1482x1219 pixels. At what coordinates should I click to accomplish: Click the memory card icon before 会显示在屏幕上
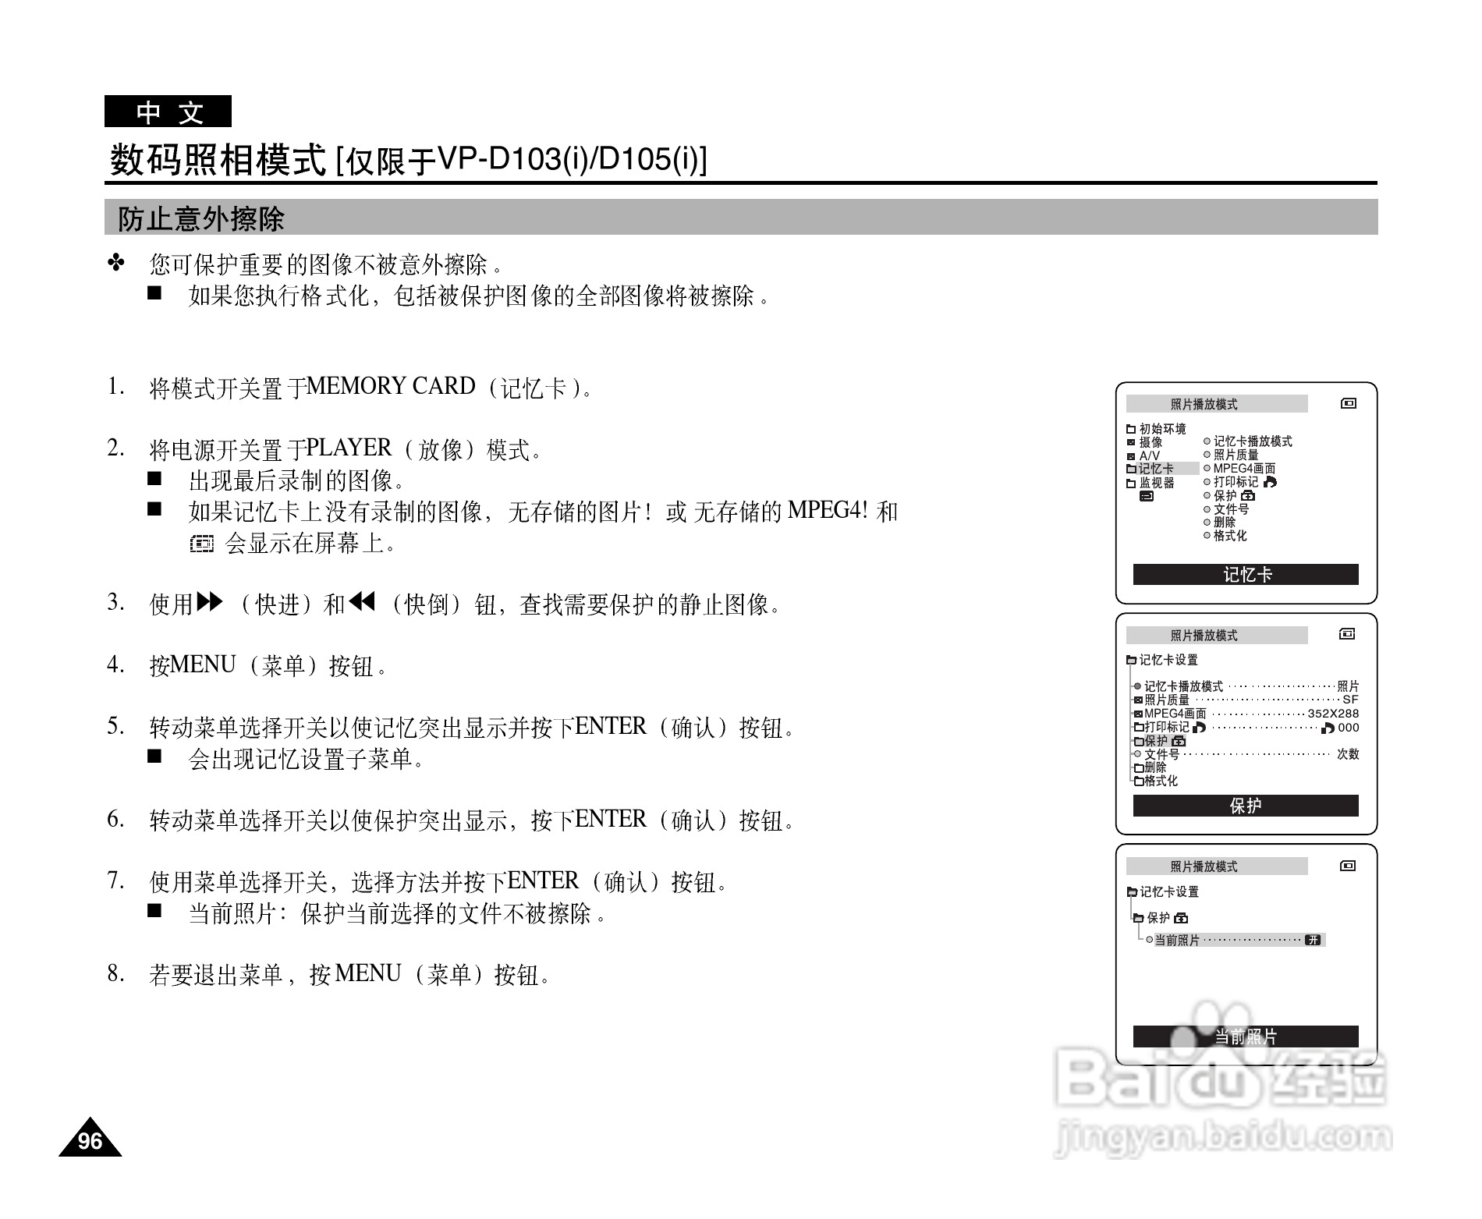point(201,544)
